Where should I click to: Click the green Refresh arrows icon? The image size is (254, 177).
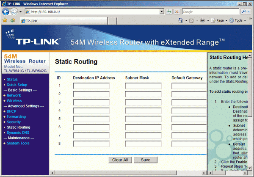pyautogui.click(x=169, y=12)
